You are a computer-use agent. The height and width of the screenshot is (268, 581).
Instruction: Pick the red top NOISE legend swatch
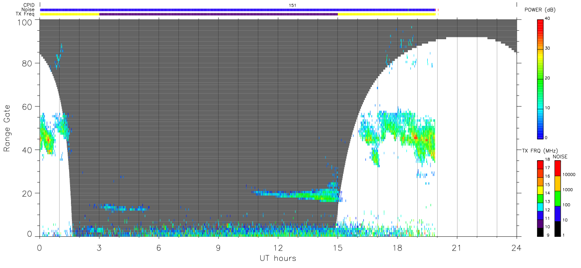557,168
